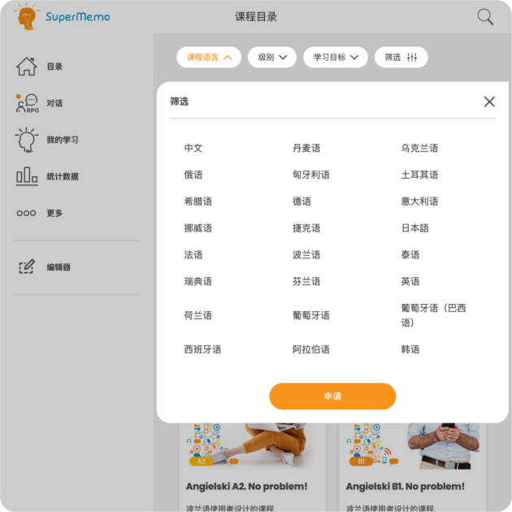
Task: Pick 日本語 in the filter list
Action: pyautogui.click(x=414, y=228)
